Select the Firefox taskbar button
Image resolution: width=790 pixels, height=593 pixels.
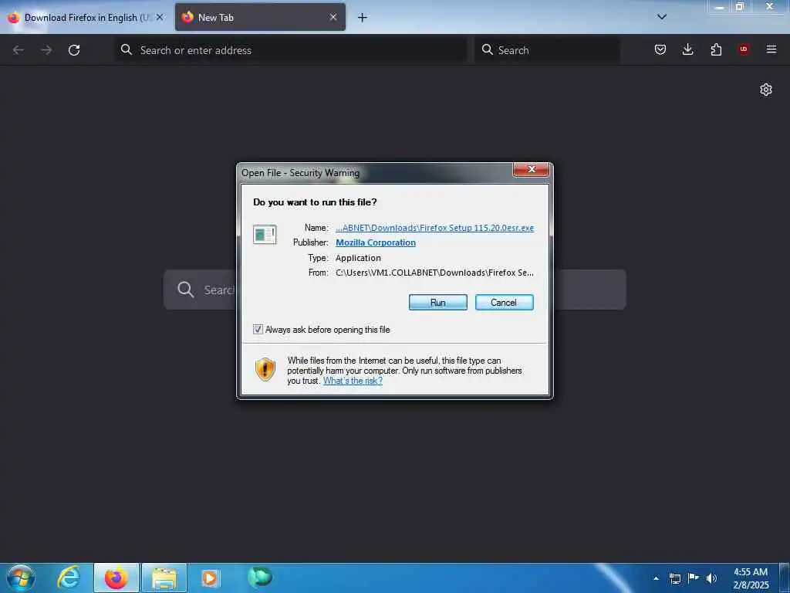116,578
